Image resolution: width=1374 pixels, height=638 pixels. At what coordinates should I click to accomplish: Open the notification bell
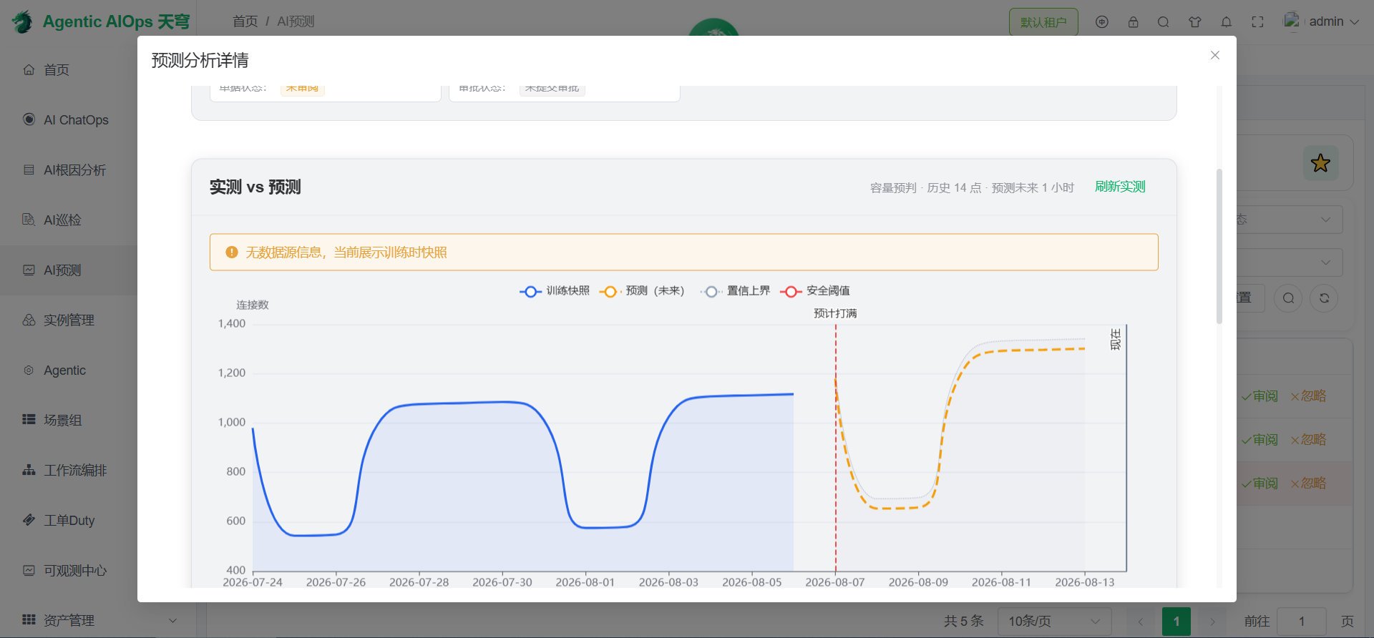coord(1227,22)
